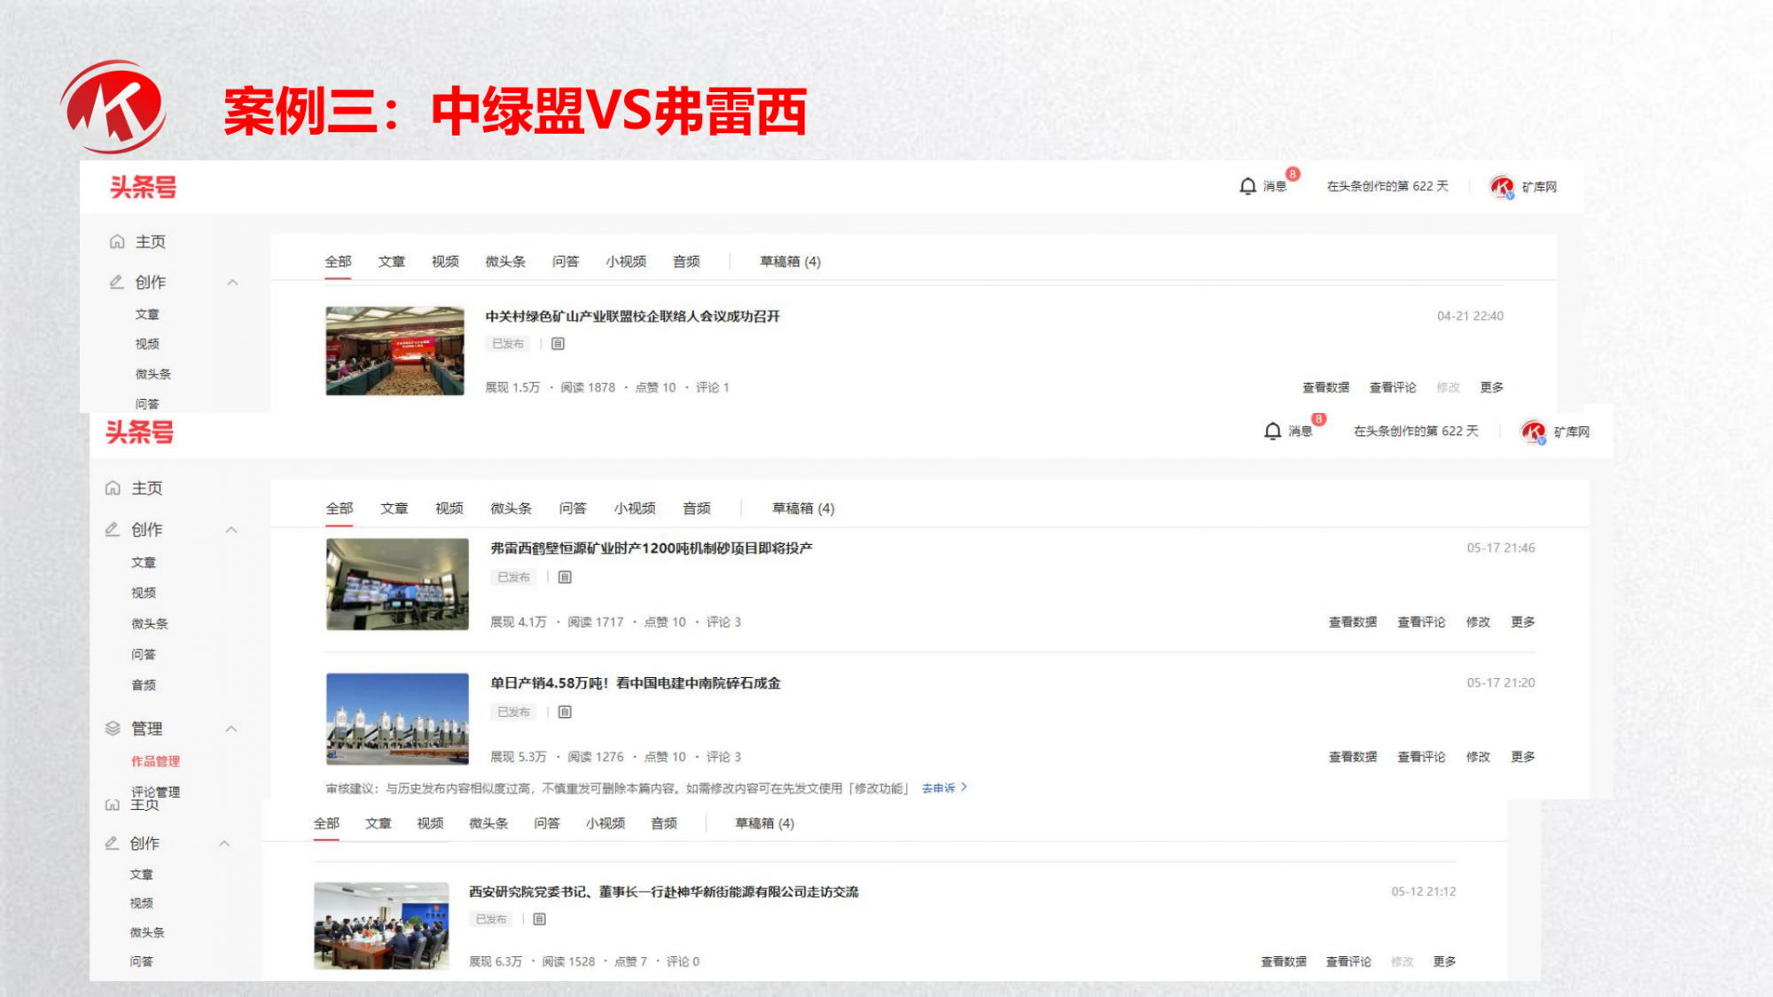1773x997 pixels.
Task: Click the document icon under the 中关村绿色矿山 title
Action: click(x=558, y=344)
